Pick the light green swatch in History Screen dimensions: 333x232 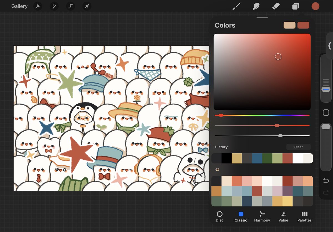coord(277,158)
